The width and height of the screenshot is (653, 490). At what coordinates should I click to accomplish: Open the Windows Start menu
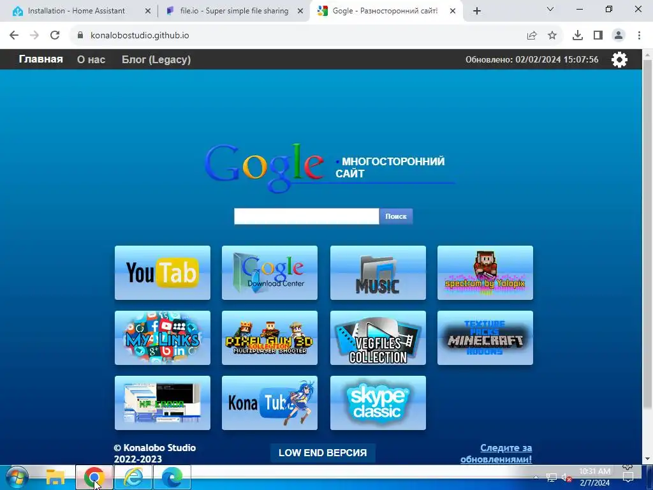(17, 477)
